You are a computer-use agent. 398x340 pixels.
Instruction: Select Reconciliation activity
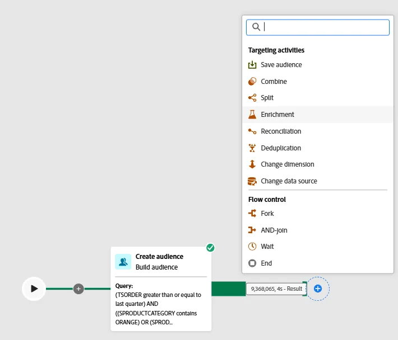[317, 131]
